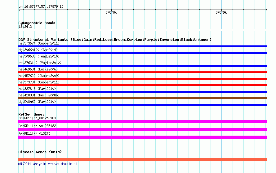The width and height of the screenshot is (276, 173).
Task: Select the blue bar for nsv573674 gain variant
Action: click(x=143, y=46)
